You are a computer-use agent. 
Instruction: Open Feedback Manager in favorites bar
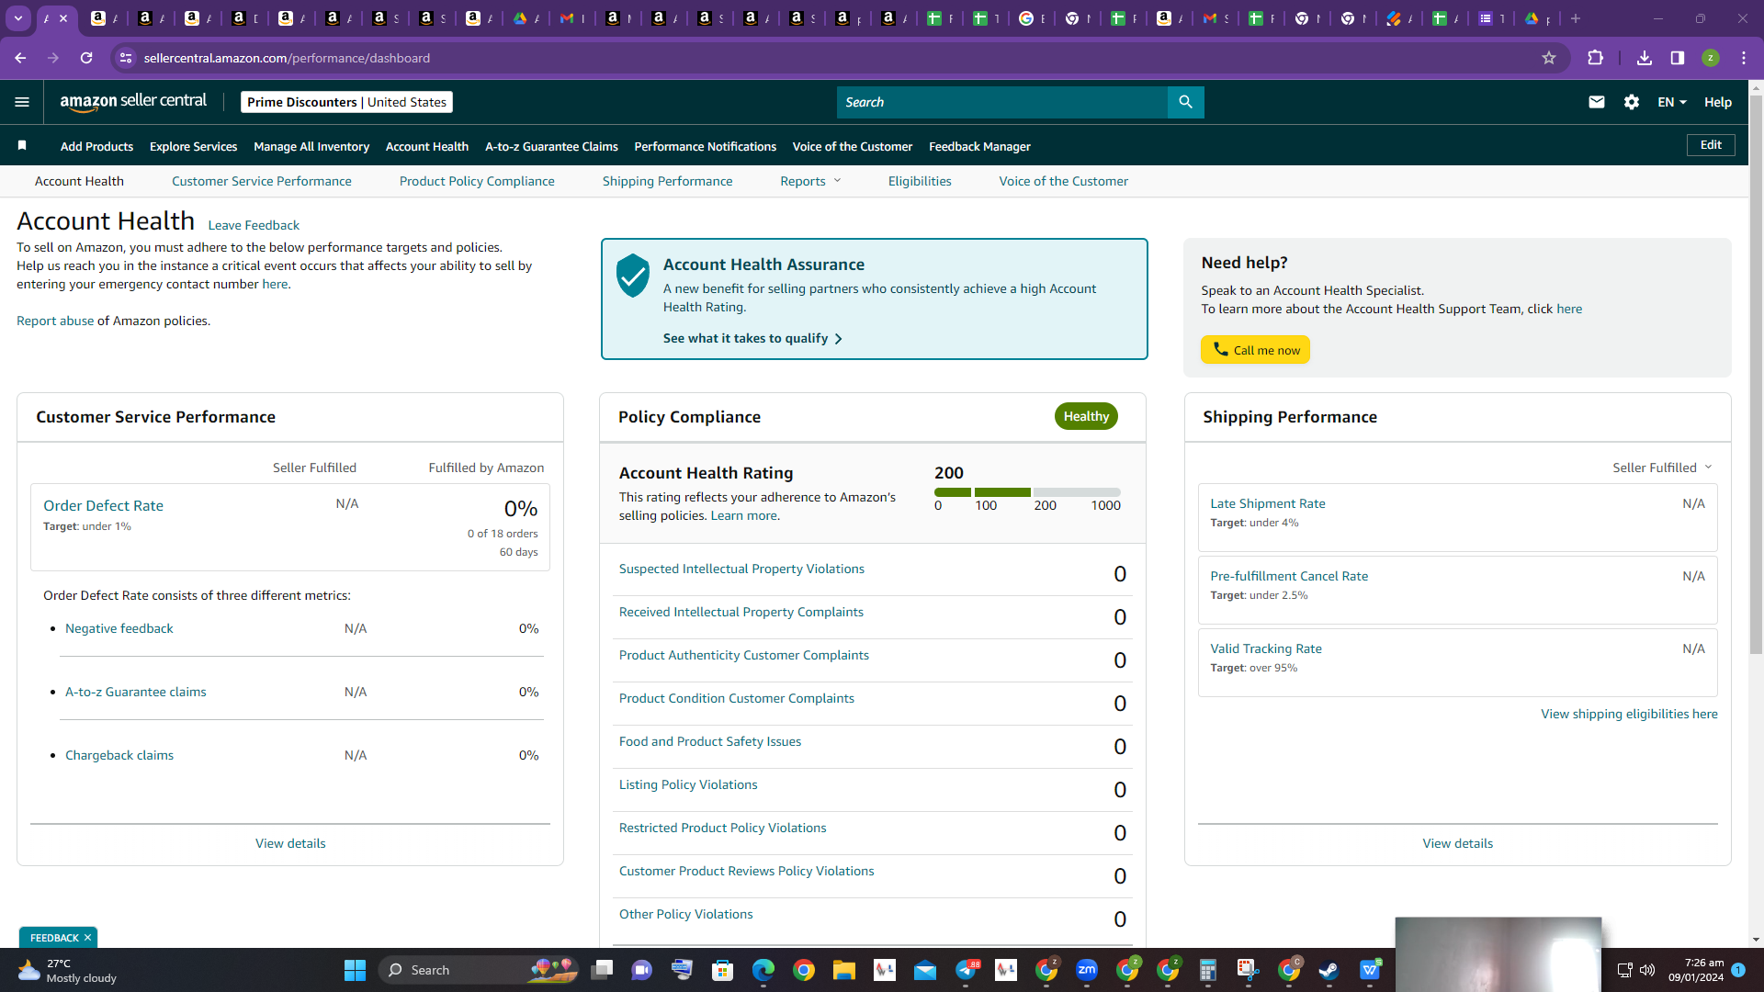[x=979, y=146]
